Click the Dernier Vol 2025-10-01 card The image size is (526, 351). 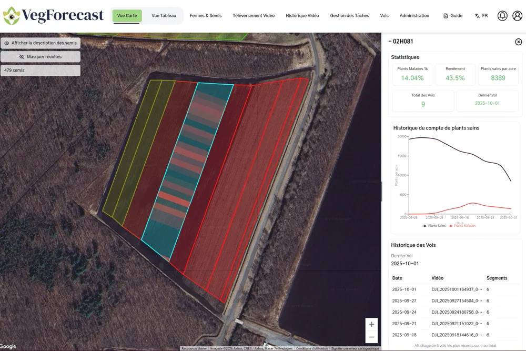pos(488,101)
